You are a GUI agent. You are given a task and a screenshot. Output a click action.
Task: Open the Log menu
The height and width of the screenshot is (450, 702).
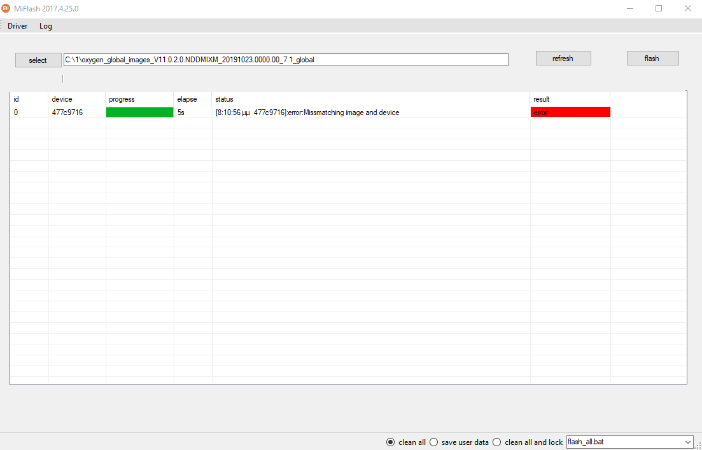coord(46,26)
